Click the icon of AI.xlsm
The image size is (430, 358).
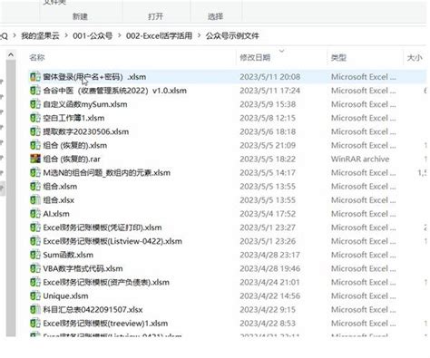pos(35,214)
